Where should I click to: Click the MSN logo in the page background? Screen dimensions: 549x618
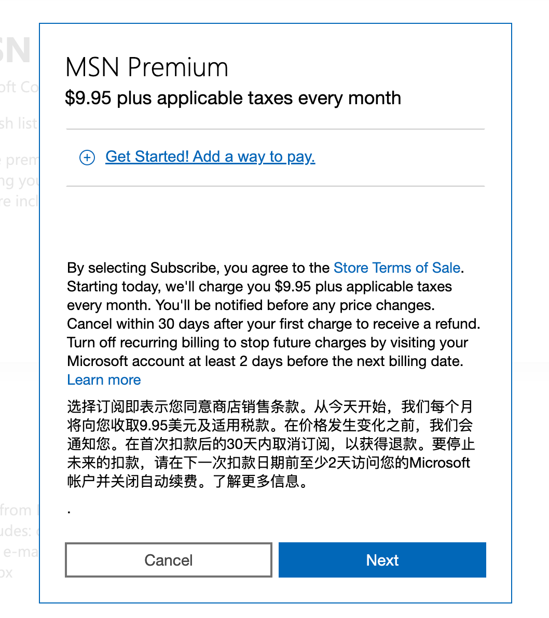(16, 49)
